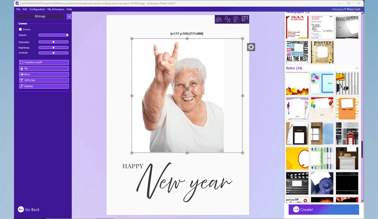Select the green dotted border template
Image resolution: width=378 pixels, height=219 pixels.
pos(322,158)
